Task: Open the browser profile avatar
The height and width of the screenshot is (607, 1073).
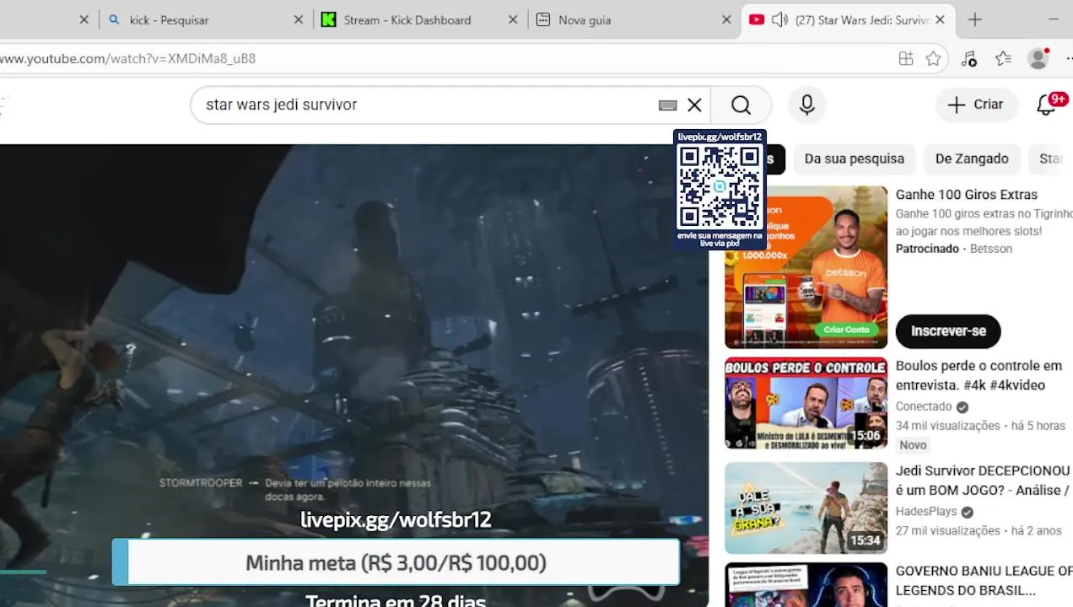Action: (x=1038, y=58)
